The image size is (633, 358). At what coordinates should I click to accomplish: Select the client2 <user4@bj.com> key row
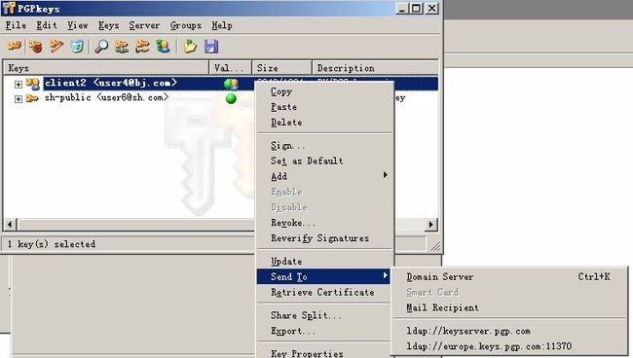coord(220,84)
